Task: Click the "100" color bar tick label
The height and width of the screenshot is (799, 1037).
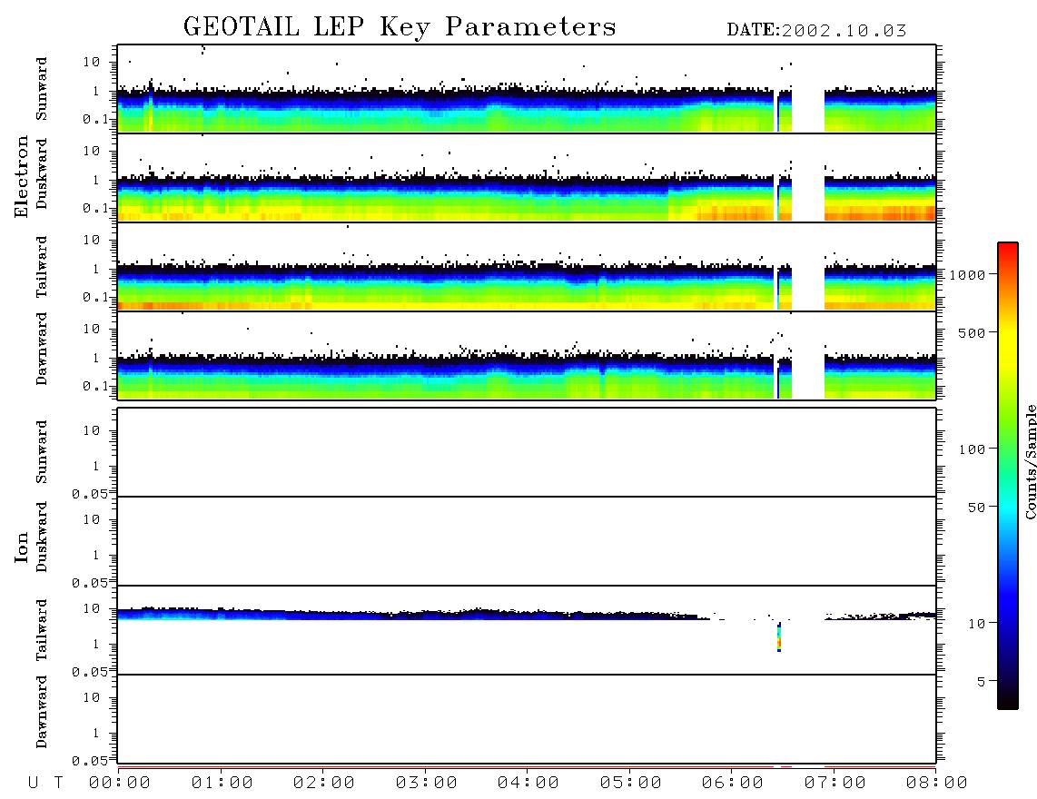Action: (x=972, y=449)
